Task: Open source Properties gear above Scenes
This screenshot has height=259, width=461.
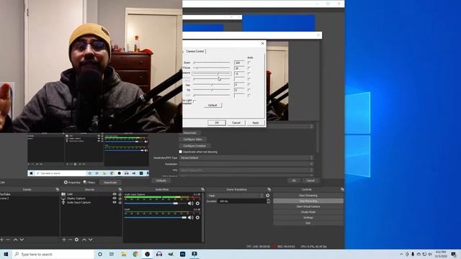Action: 72,182
